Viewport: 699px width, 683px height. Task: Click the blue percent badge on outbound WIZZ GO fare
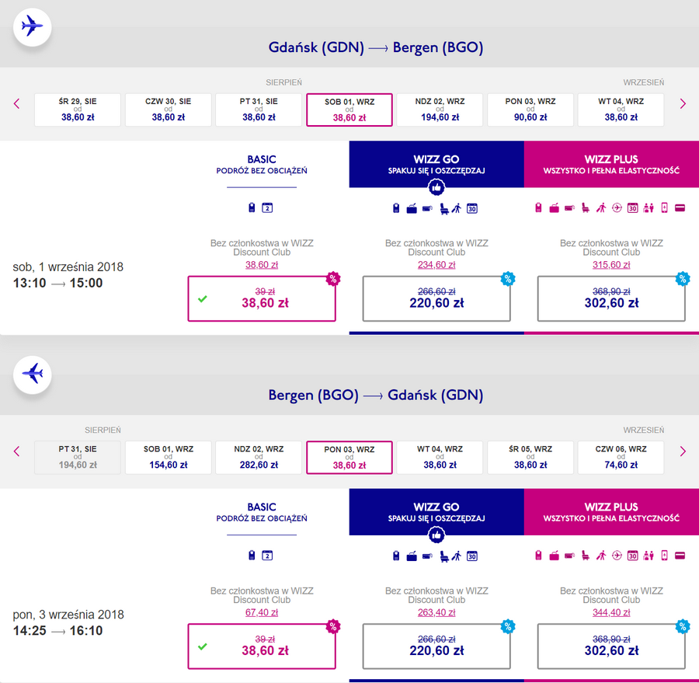click(508, 279)
